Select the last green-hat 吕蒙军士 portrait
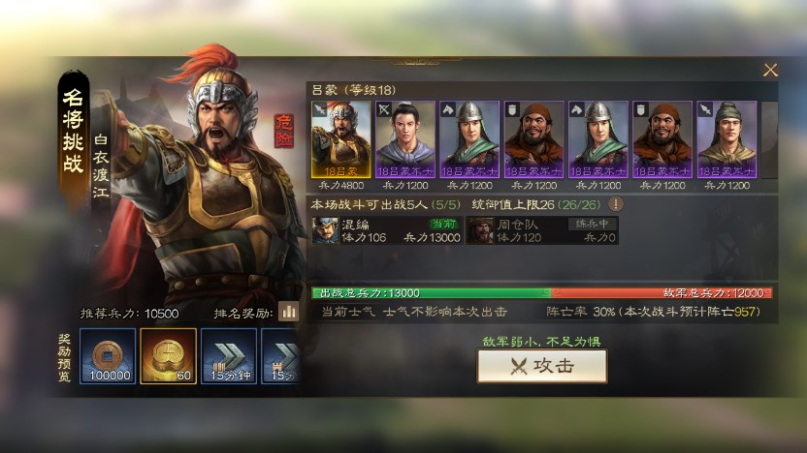 (726, 139)
